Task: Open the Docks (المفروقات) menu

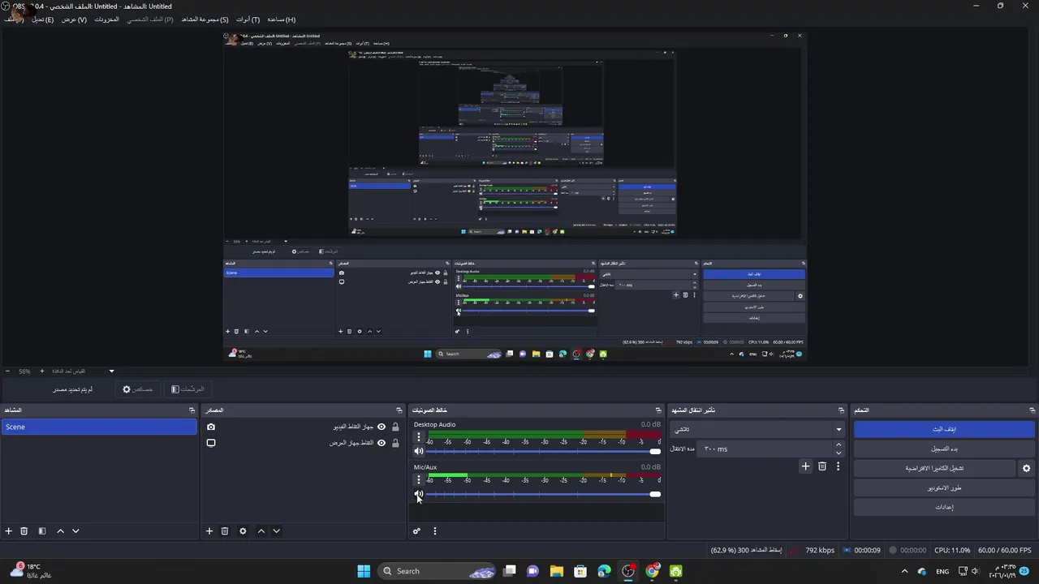Action: coord(106,19)
